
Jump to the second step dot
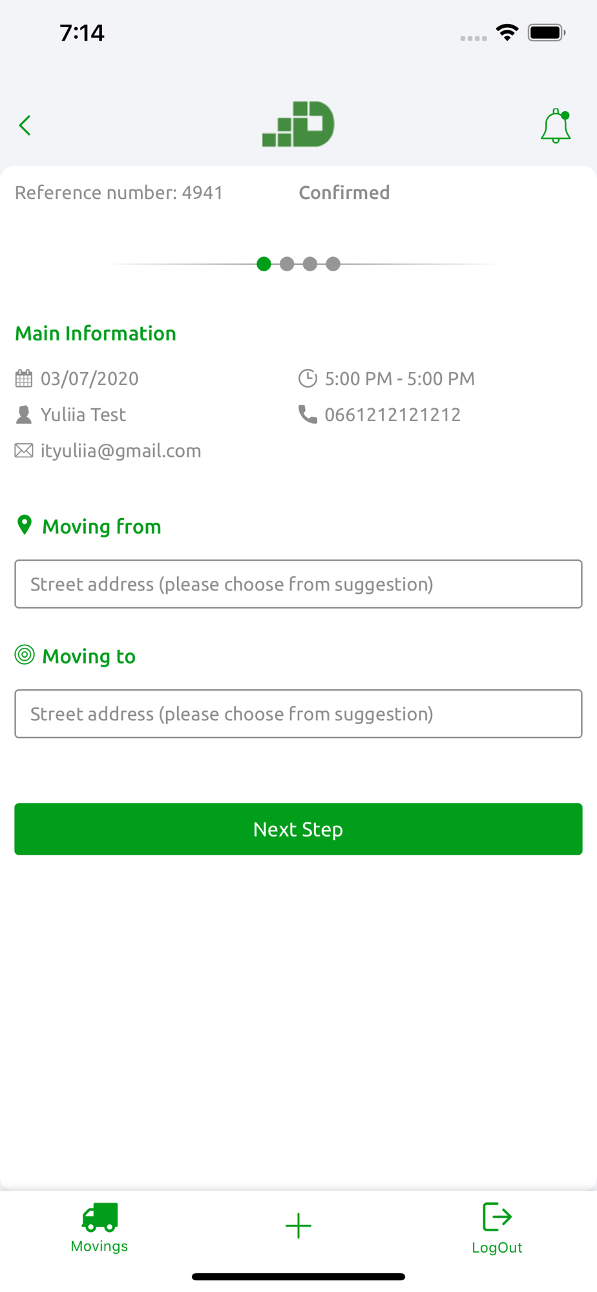(x=287, y=264)
